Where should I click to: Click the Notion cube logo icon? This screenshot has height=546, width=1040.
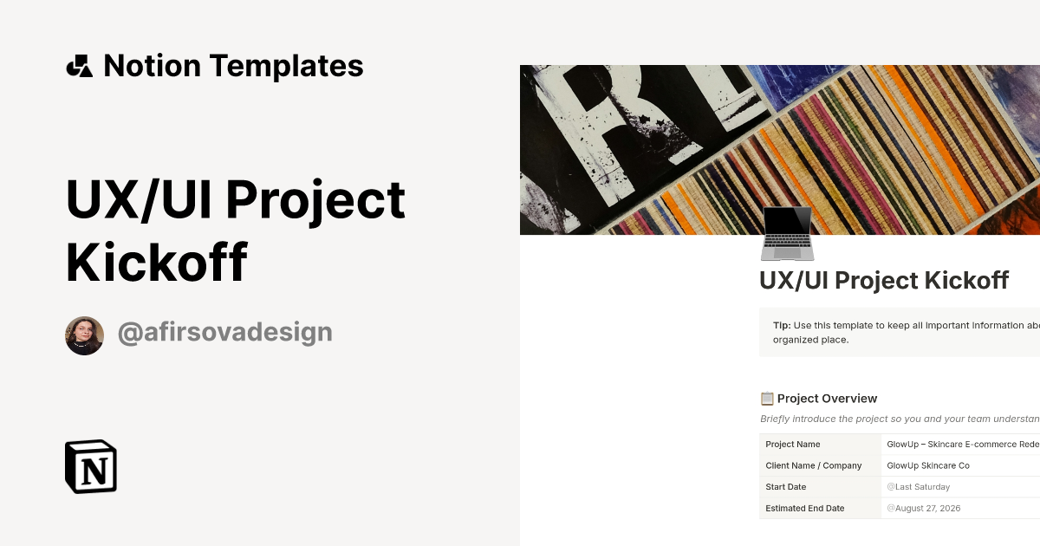coord(89,466)
